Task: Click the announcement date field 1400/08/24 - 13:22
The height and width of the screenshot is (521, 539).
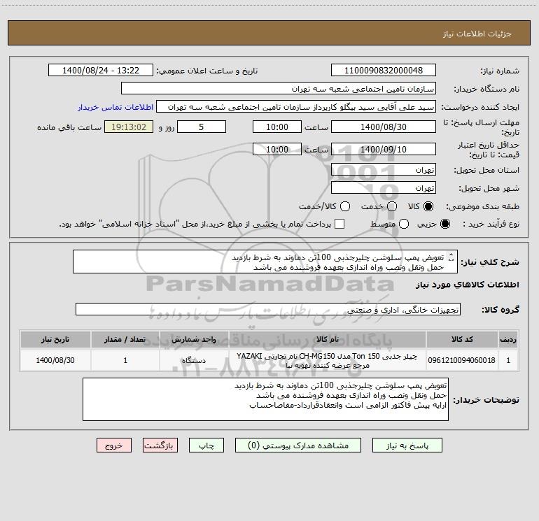Action: pyautogui.click(x=101, y=70)
